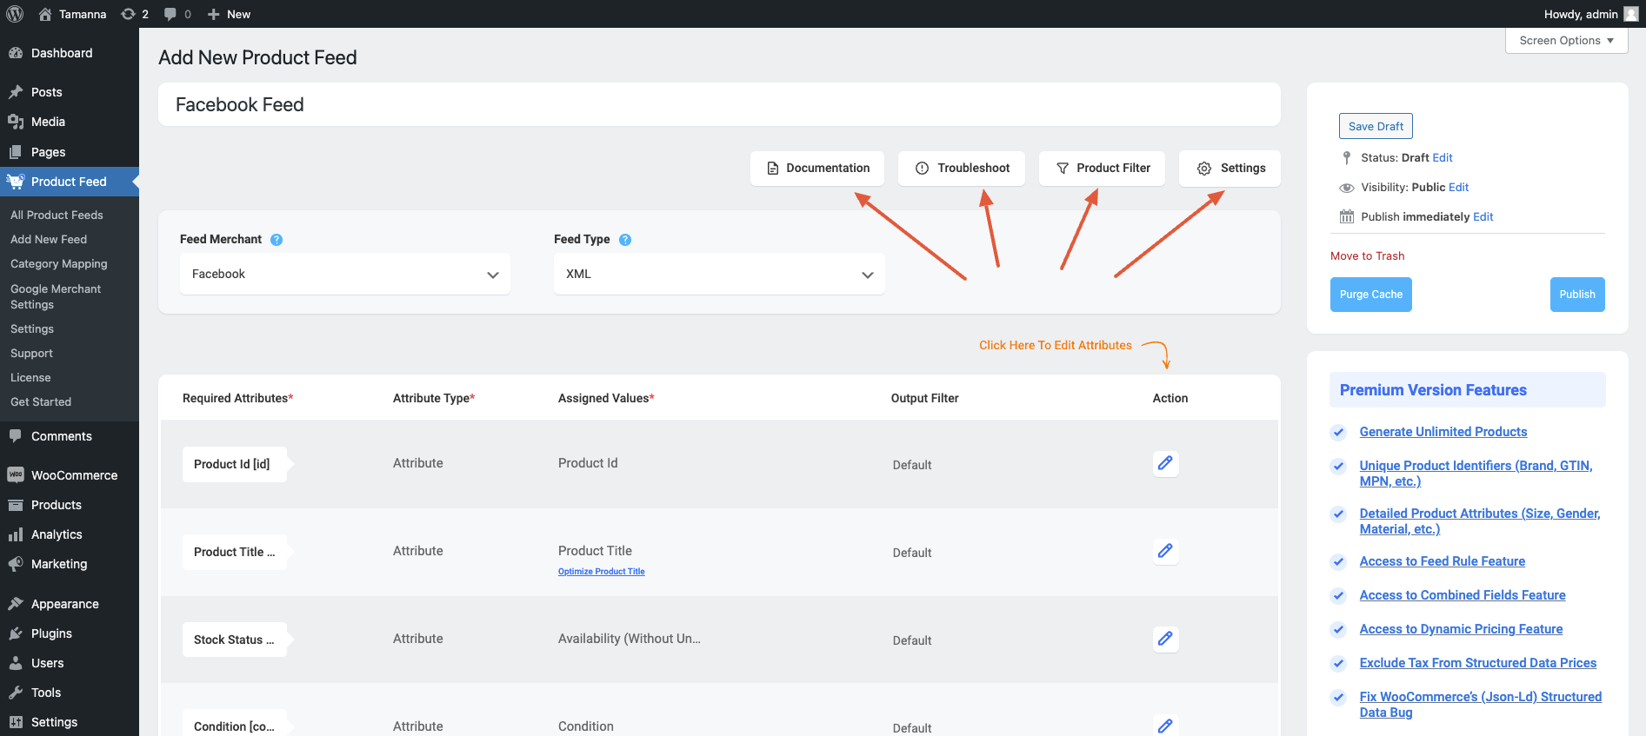The image size is (1646, 736).
Task: Click the New content plus button
Action: tap(230, 14)
